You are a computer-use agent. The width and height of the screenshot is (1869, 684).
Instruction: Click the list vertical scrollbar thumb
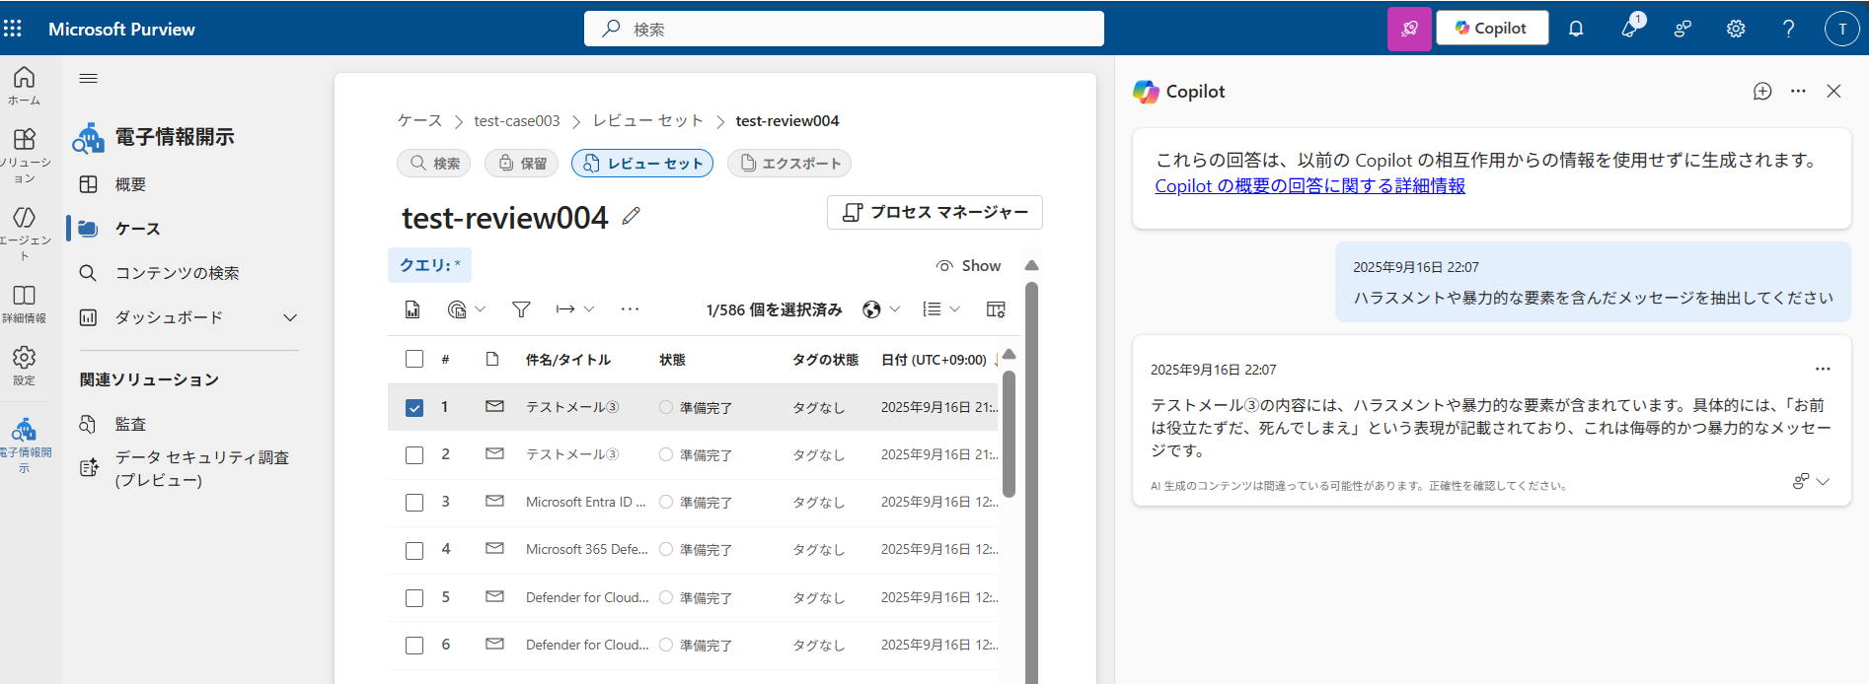pyautogui.click(x=1009, y=434)
